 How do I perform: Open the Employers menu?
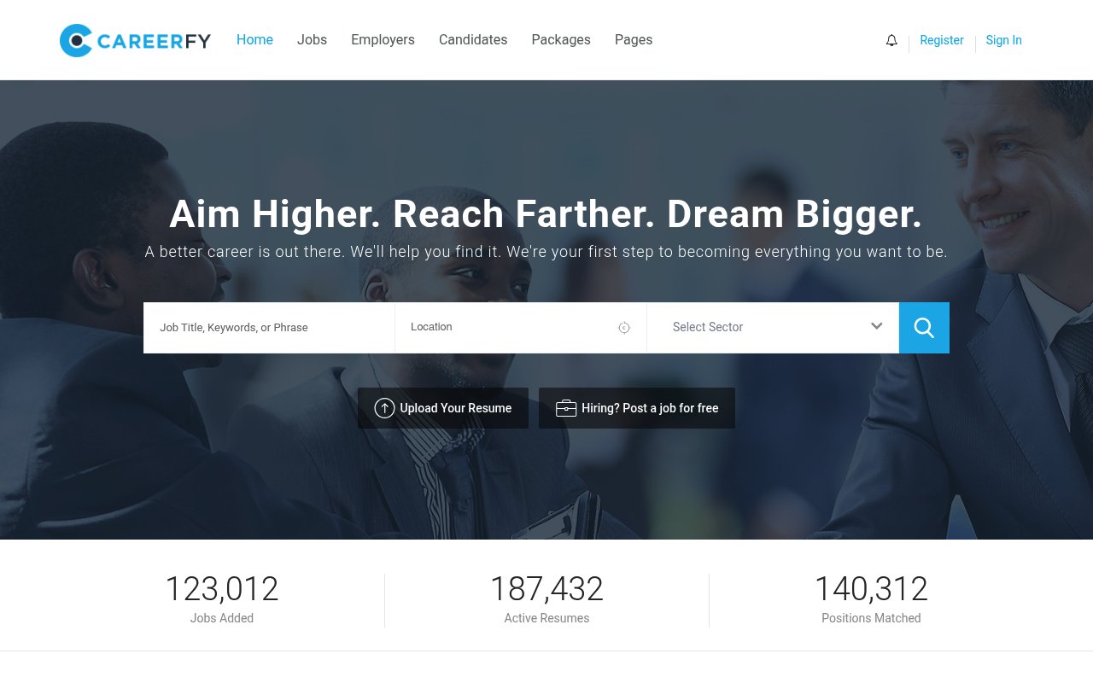coord(383,40)
